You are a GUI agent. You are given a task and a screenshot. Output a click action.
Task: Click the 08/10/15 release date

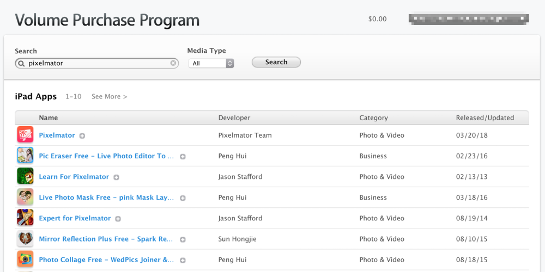pos(471,239)
